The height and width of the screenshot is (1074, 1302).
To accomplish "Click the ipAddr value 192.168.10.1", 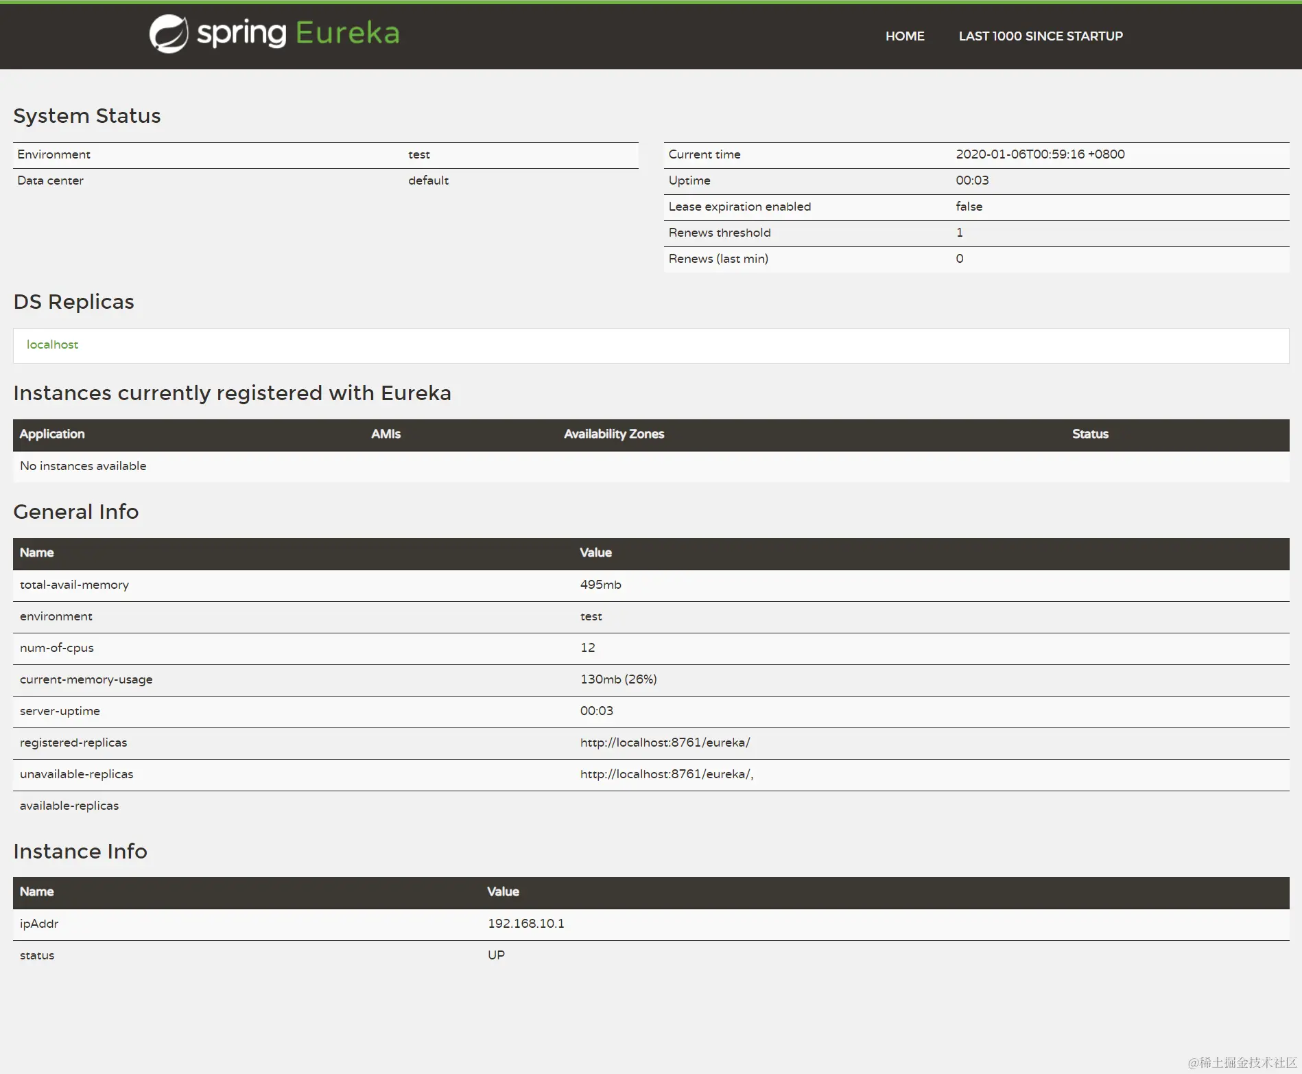I will 526,923.
